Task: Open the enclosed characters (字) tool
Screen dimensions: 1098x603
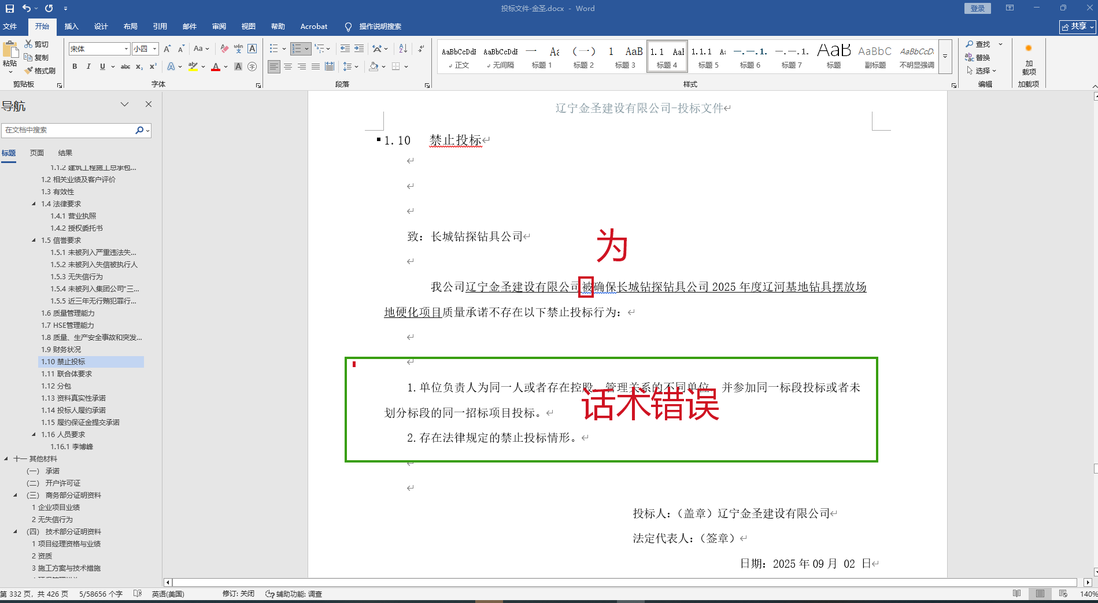Action: pyautogui.click(x=252, y=67)
